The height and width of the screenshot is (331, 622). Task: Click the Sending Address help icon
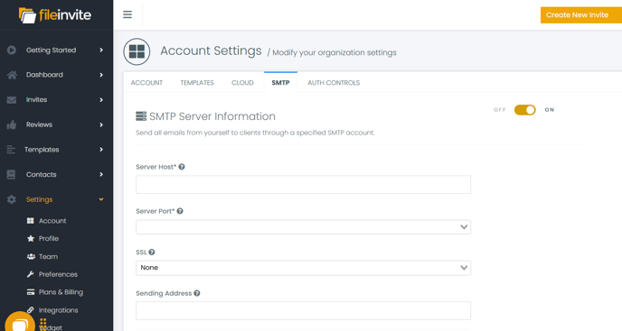click(x=197, y=293)
